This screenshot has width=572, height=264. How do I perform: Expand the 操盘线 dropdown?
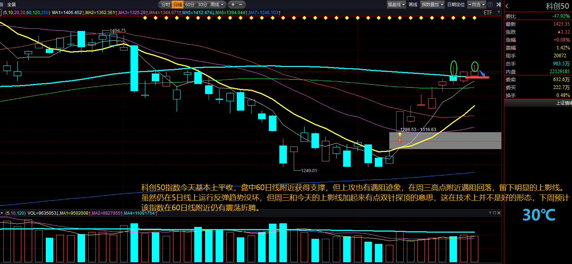click(396, 5)
